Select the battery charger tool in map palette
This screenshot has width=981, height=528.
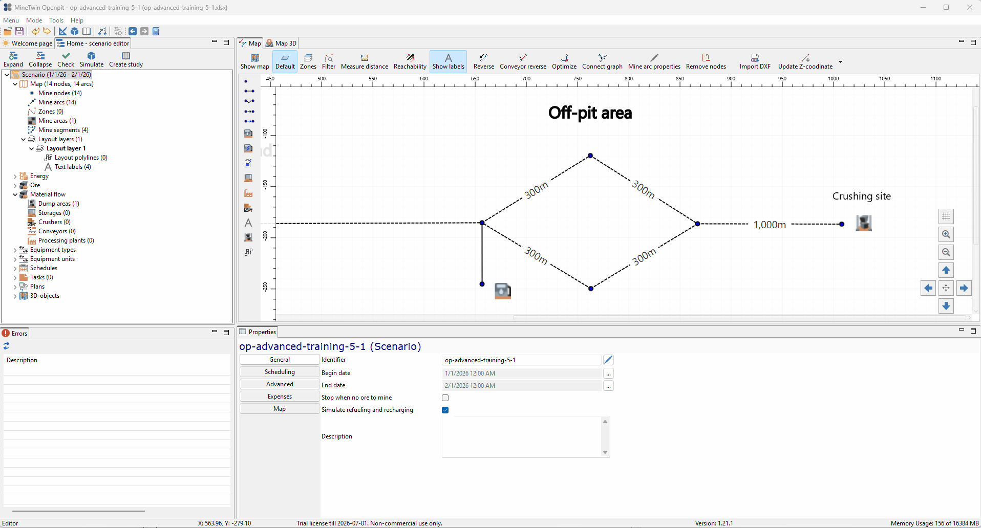[x=248, y=163]
